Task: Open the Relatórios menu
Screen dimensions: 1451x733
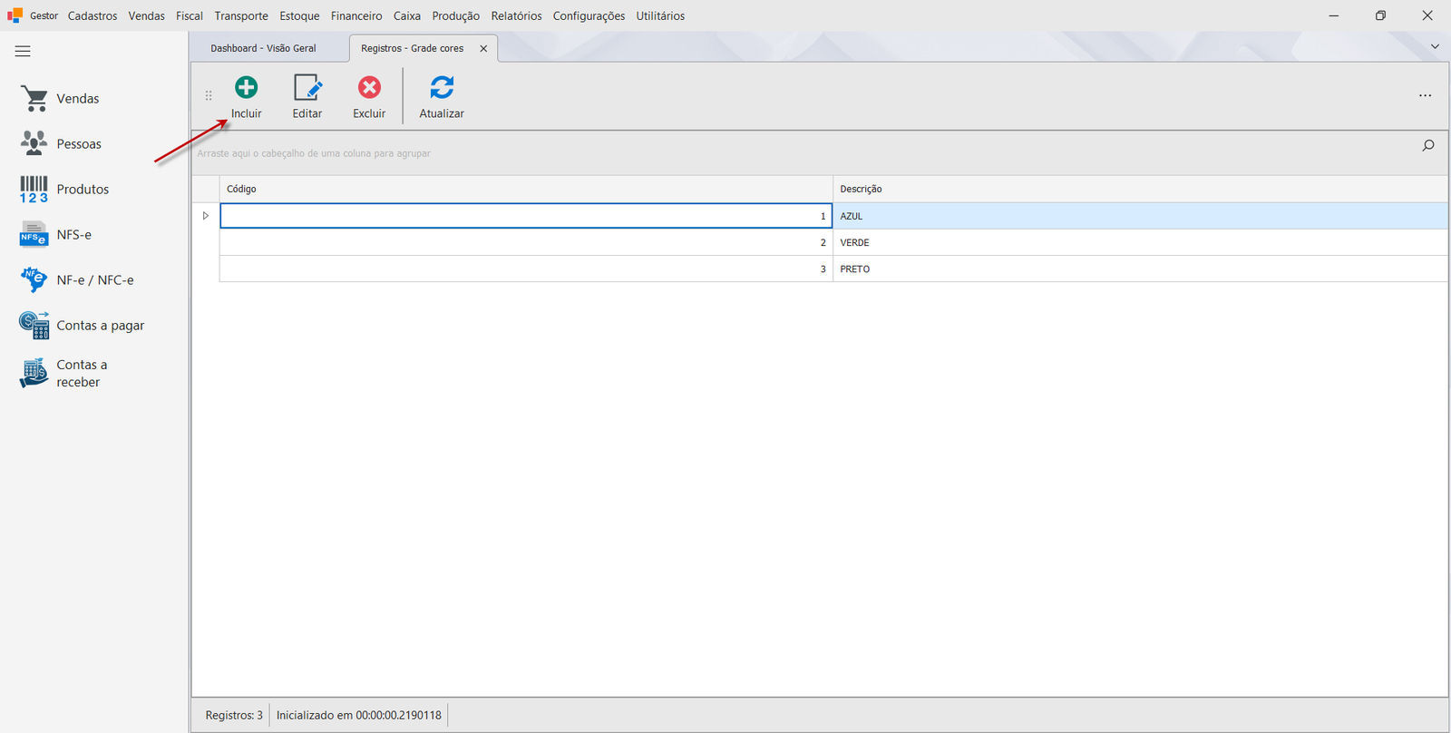Action: 517,15
